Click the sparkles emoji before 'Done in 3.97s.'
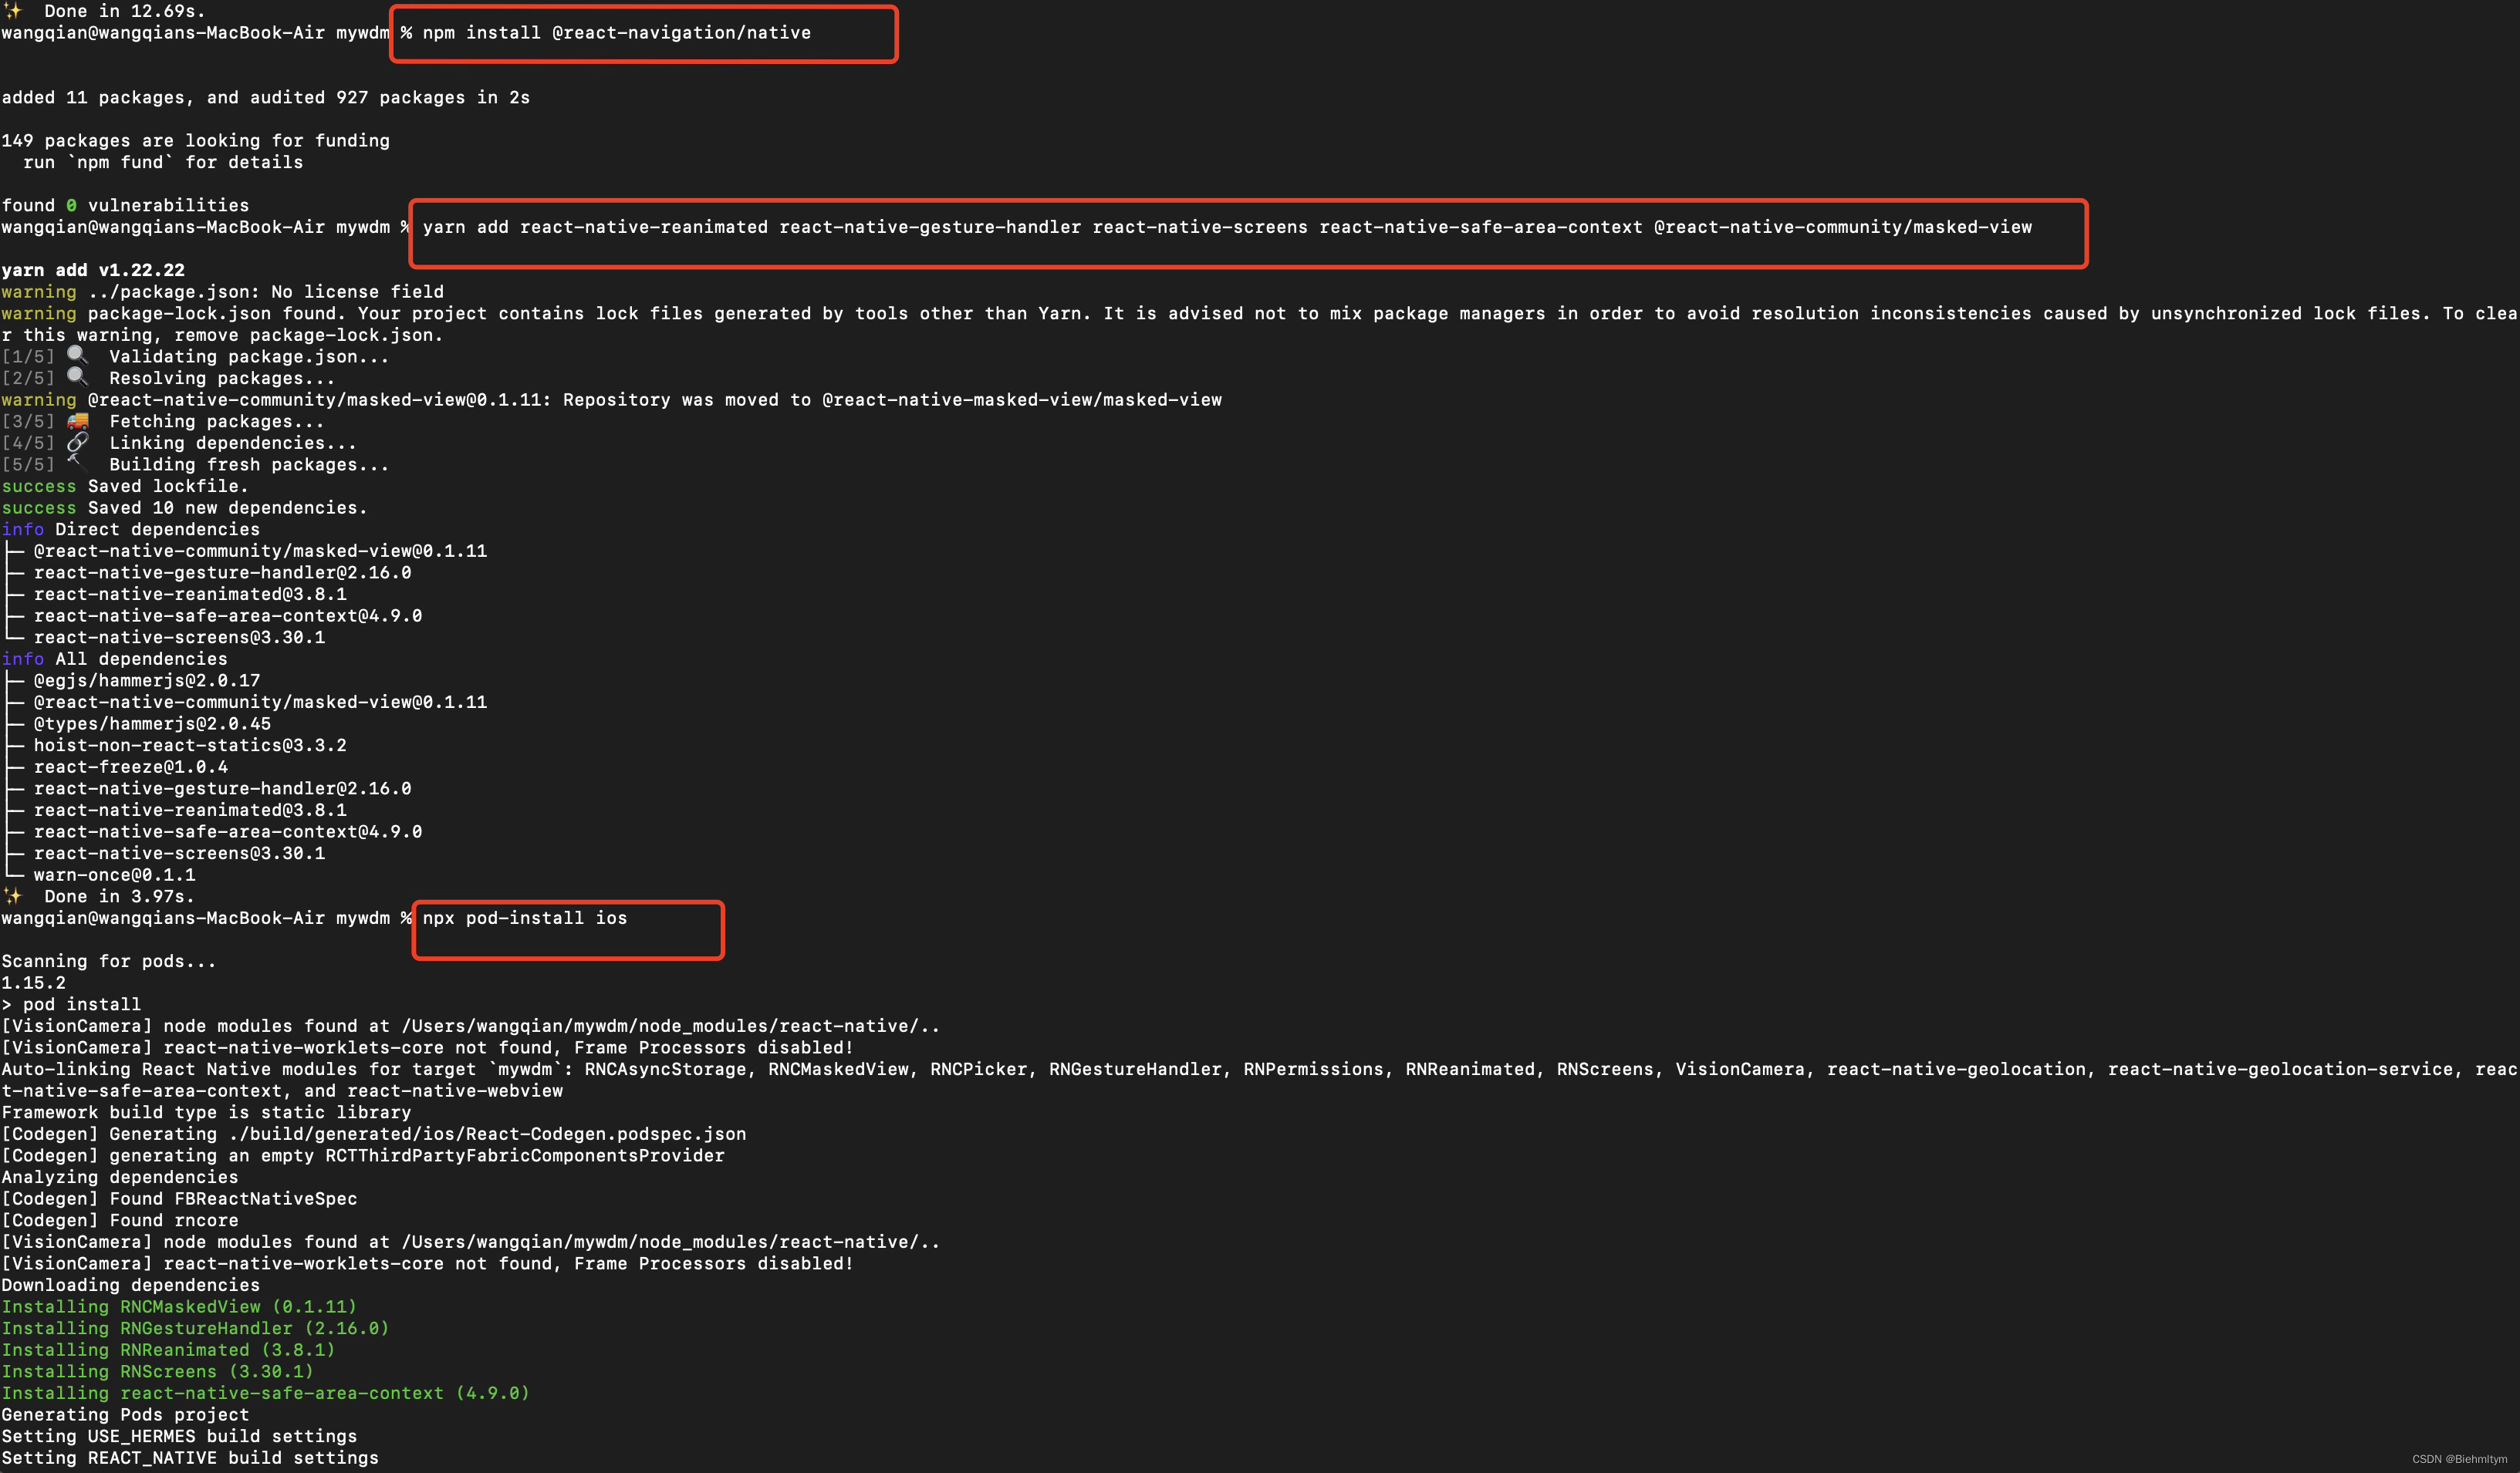This screenshot has height=1473, width=2520. (x=13, y=895)
